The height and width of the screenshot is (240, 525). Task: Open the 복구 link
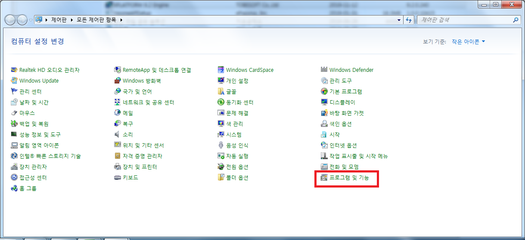[128, 123]
